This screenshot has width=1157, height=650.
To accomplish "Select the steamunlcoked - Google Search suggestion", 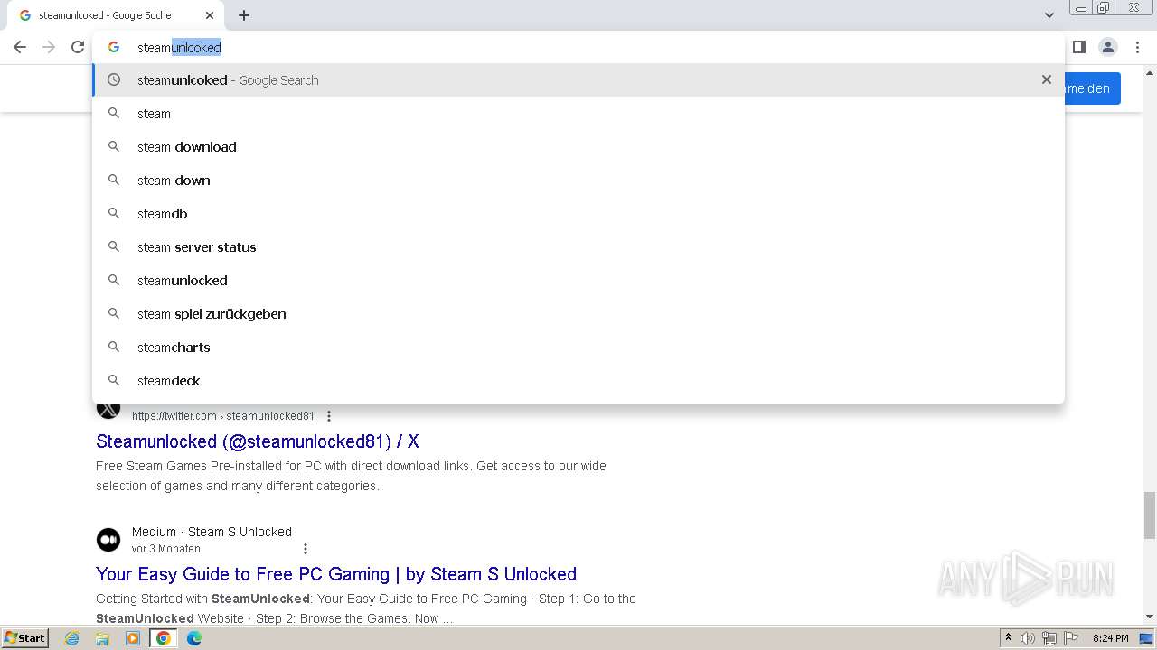I will pos(578,79).
